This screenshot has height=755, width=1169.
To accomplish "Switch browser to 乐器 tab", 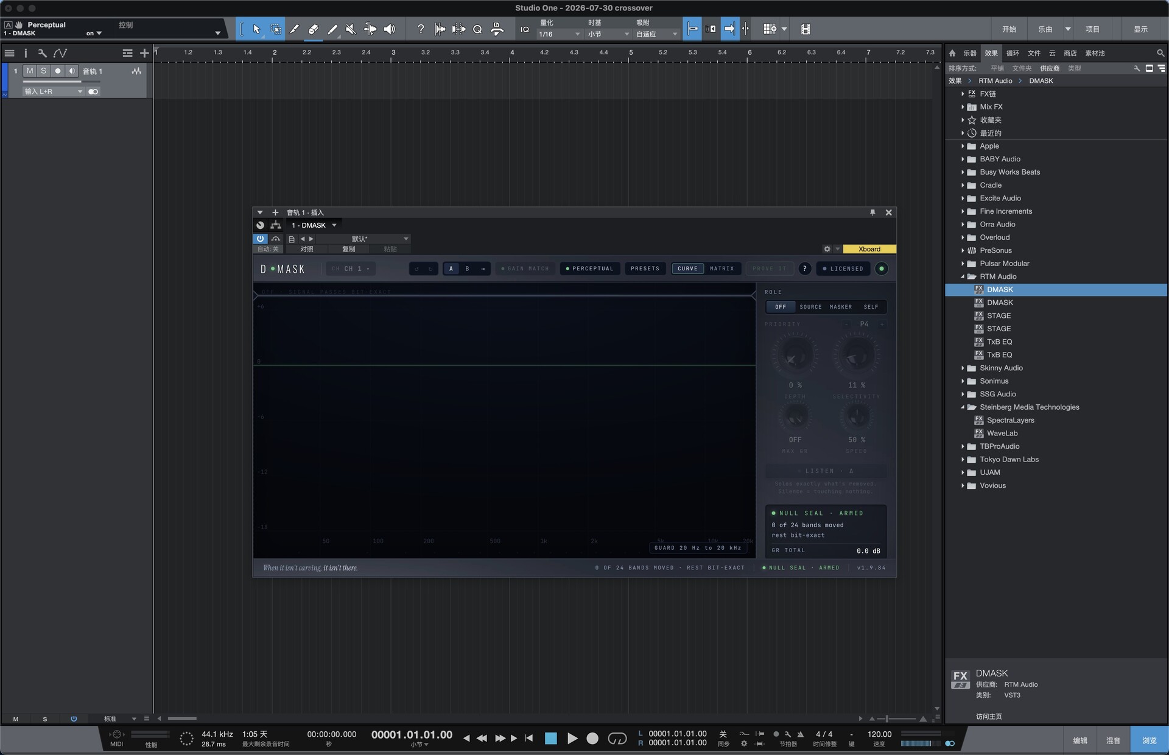I will coord(970,53).
